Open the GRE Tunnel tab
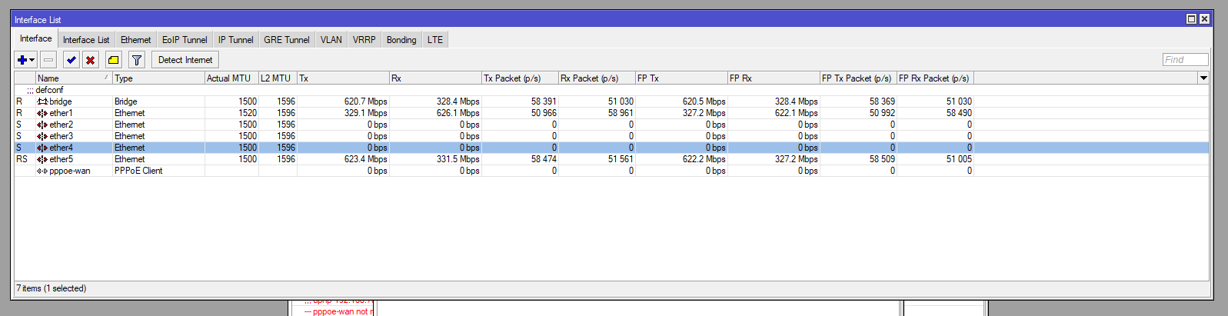Image resolution: width=1228 pixels, height=316 pixels. 287,40
